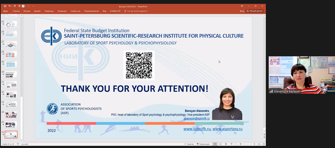The image size is (335, 148).
Task: Select slide 34 thumbnail
Action: (11, 114)
